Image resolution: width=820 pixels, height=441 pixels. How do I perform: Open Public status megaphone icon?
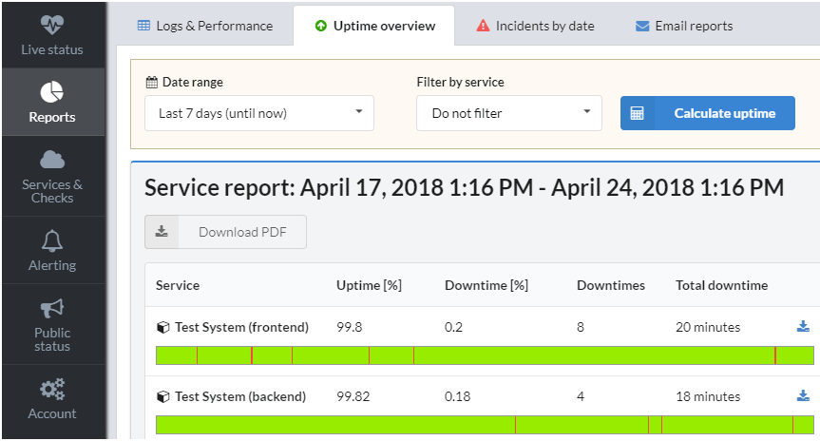click(x=52, y=309)
